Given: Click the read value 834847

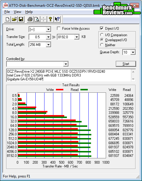Looking at the screenshot, I should point(128,155).
